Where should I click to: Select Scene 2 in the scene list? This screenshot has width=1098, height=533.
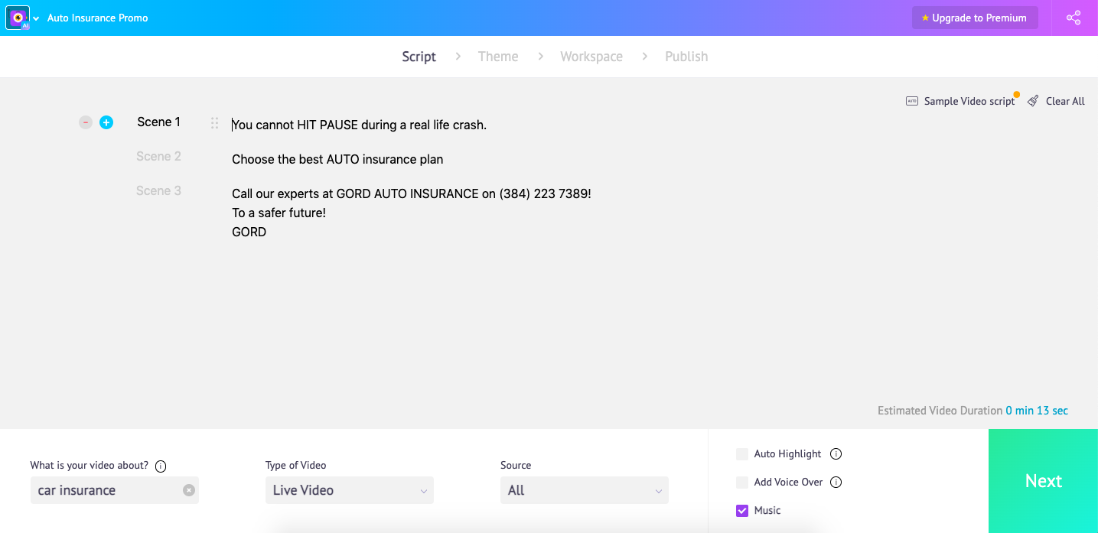coord(158,156)
